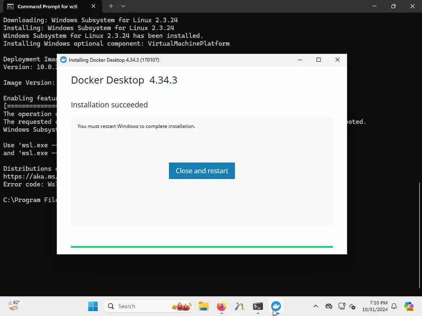The width and height of the screenshot is (422, 316).
Task: Maximize the Docker Desktop installer window
Action: pos(319,60)
